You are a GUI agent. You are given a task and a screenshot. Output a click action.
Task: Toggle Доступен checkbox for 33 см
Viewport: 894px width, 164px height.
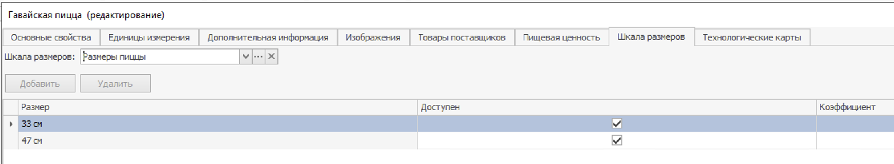(x=617, y=124)
